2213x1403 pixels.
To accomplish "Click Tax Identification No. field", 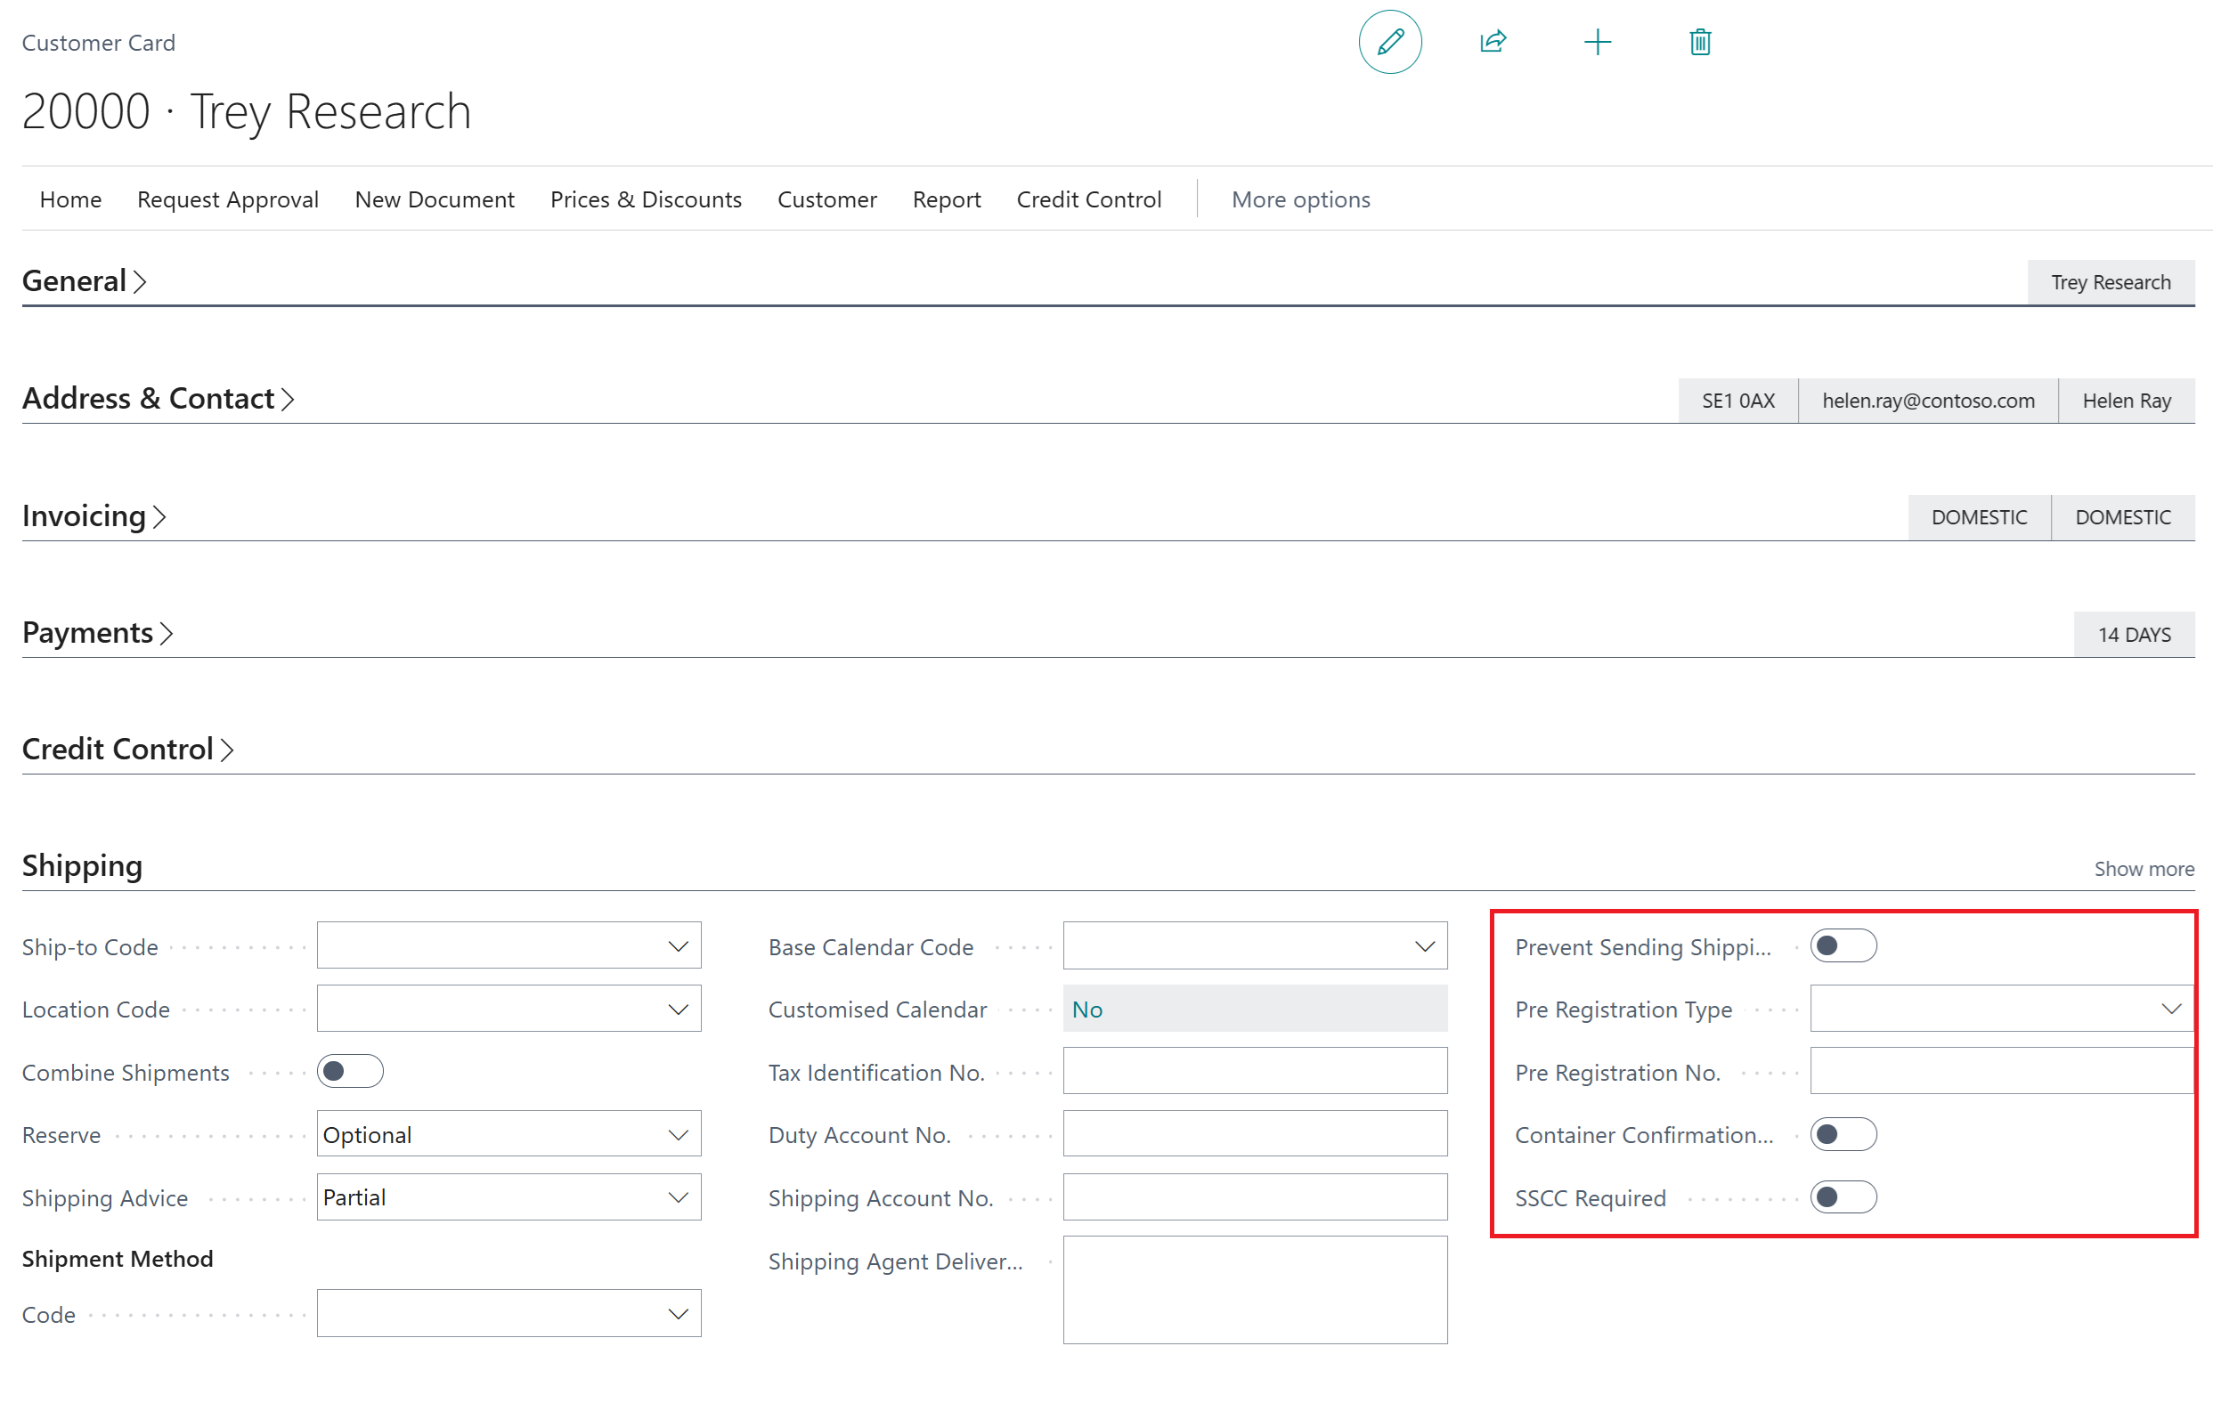I will (x=1256, y=1072).
